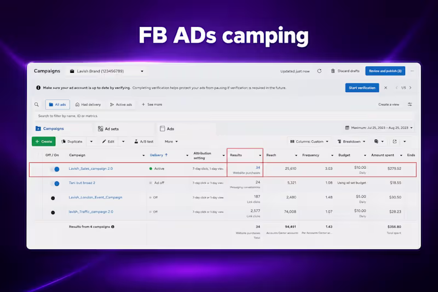Click the search filter input field
Viewport: 438px width, 292px height.
(223, 116)
